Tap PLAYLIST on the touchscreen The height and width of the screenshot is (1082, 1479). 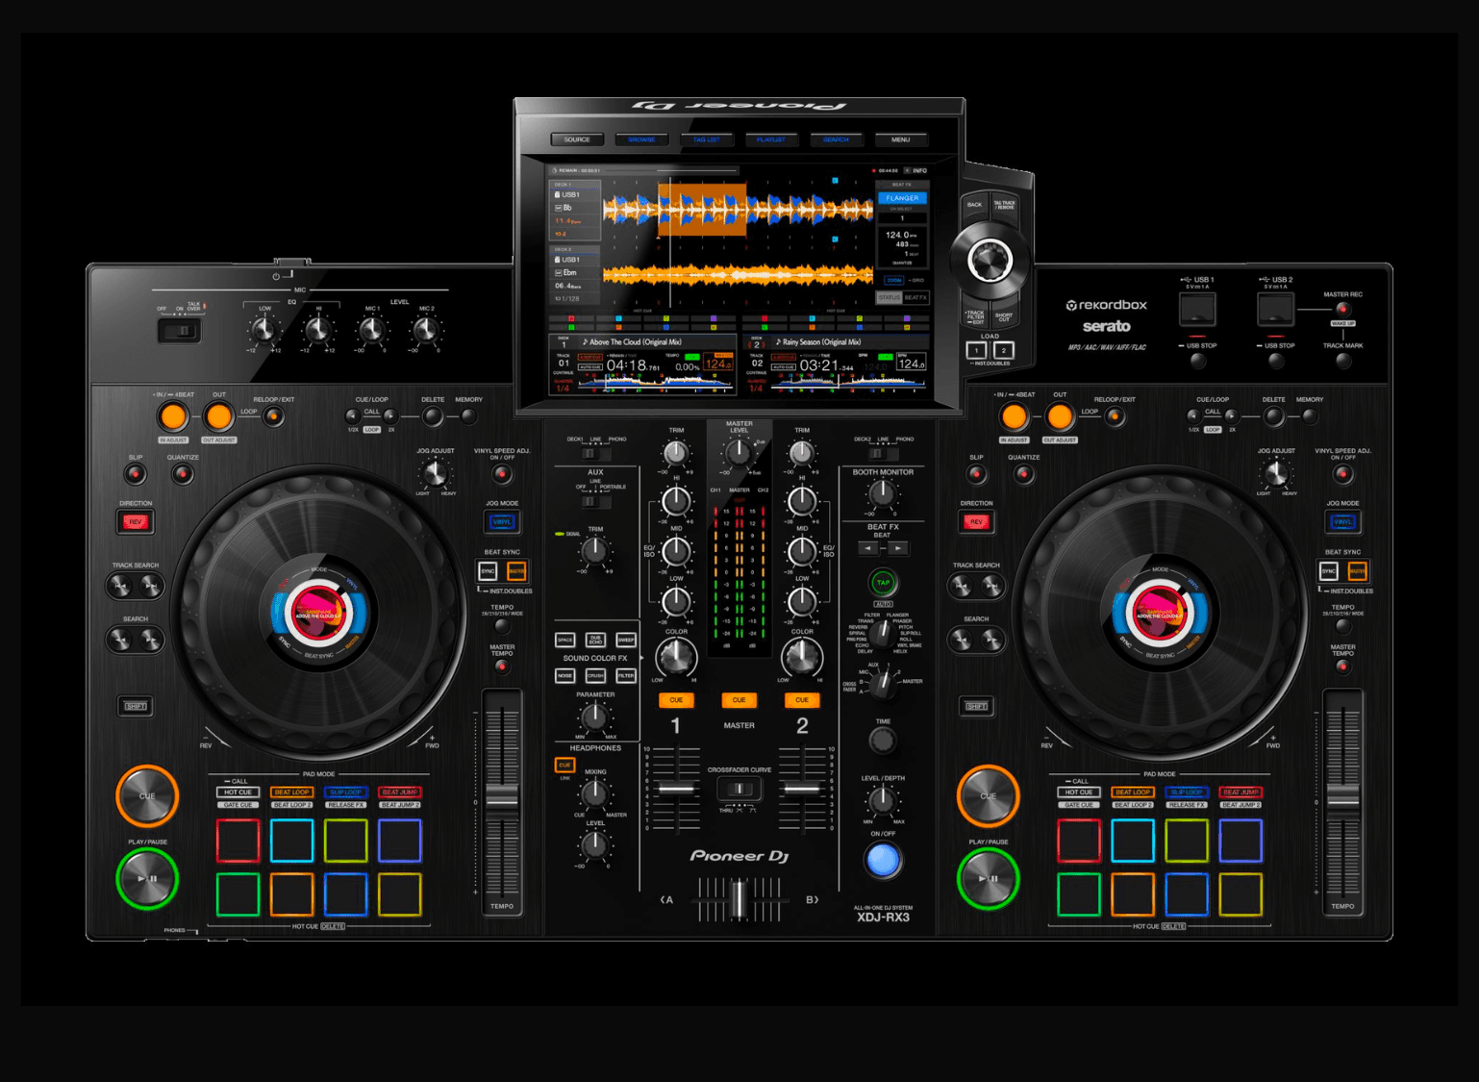(770, 139)
